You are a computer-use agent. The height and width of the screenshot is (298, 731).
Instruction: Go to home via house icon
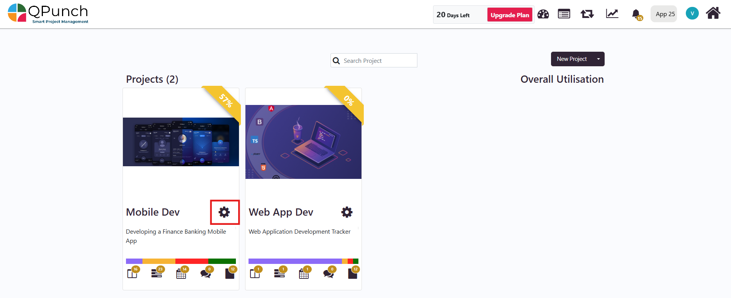point(713,13)
